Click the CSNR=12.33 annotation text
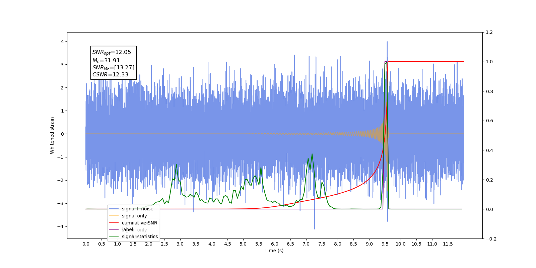Image resolution: width=536 pixels, height=268 pixels. [110, 75]
